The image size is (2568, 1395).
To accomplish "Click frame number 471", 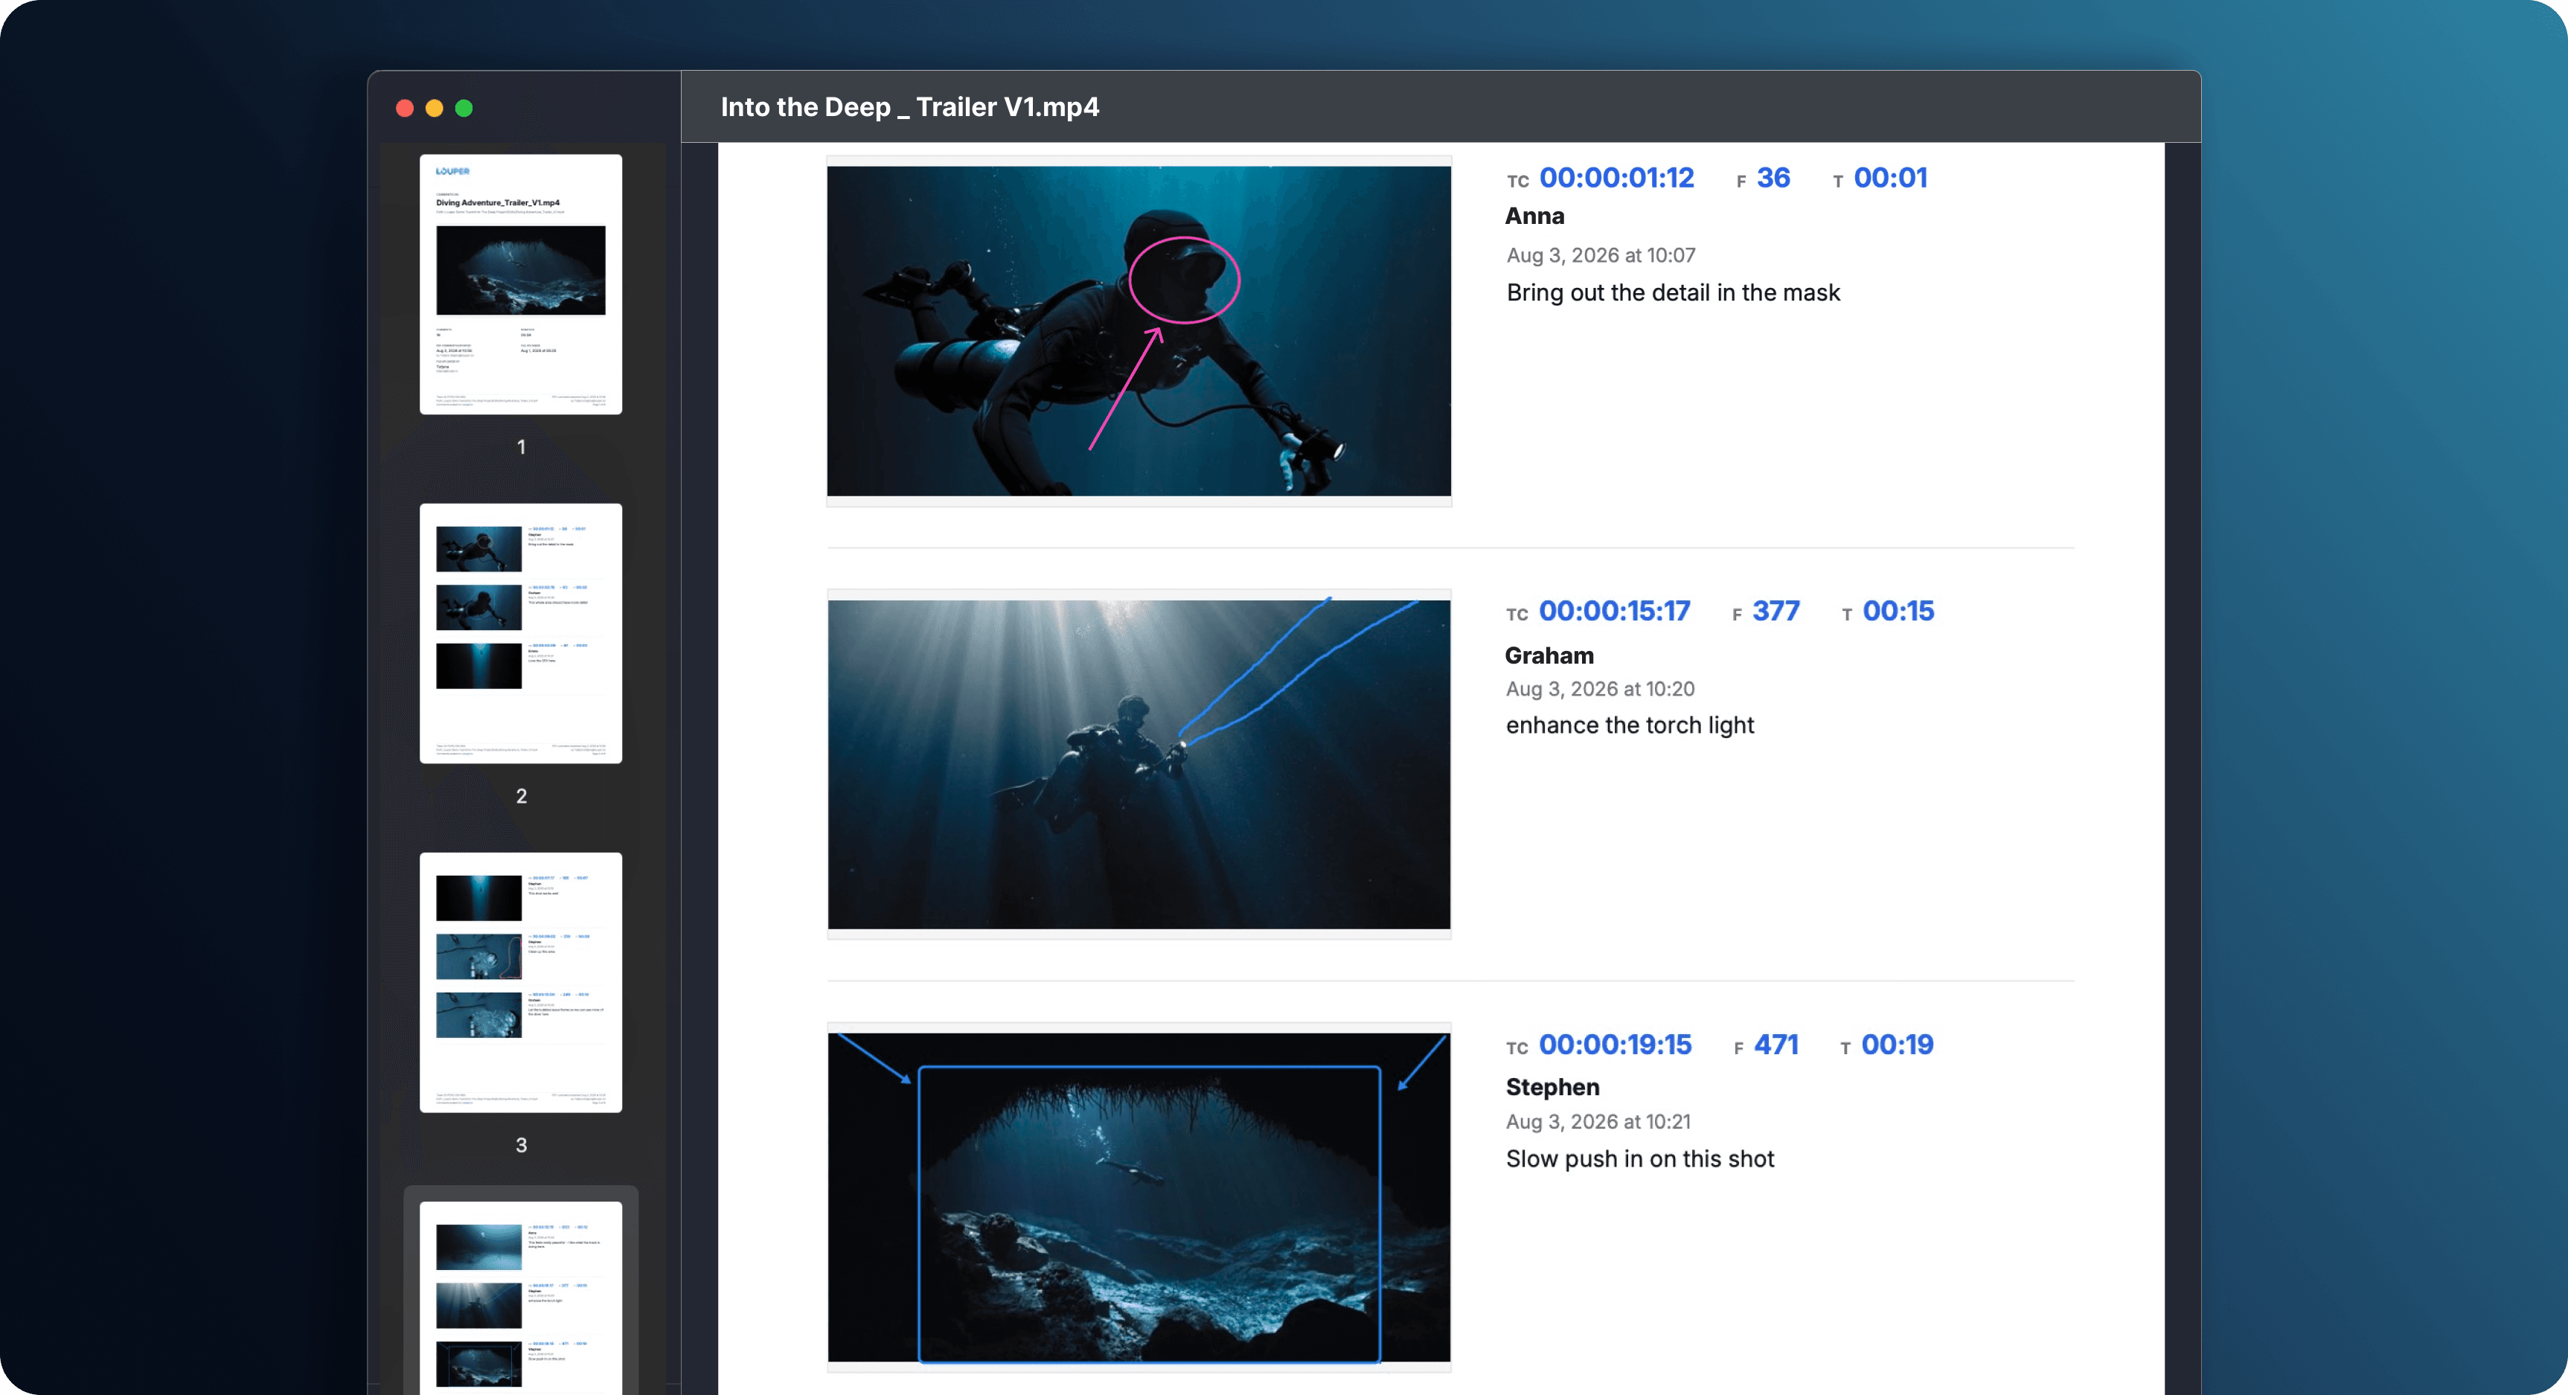I will coord(1776,1045).
